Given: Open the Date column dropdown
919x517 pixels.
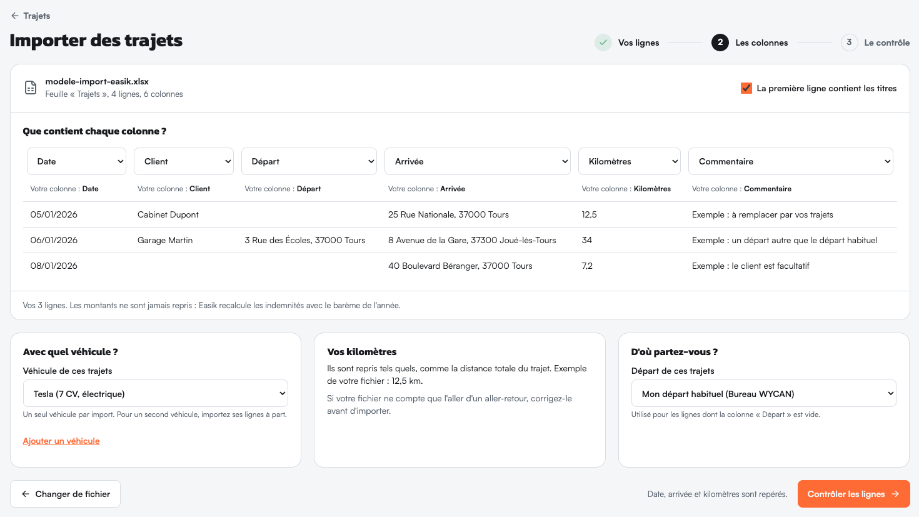Looking at the screenshot, I should click(x=76, y=161).
